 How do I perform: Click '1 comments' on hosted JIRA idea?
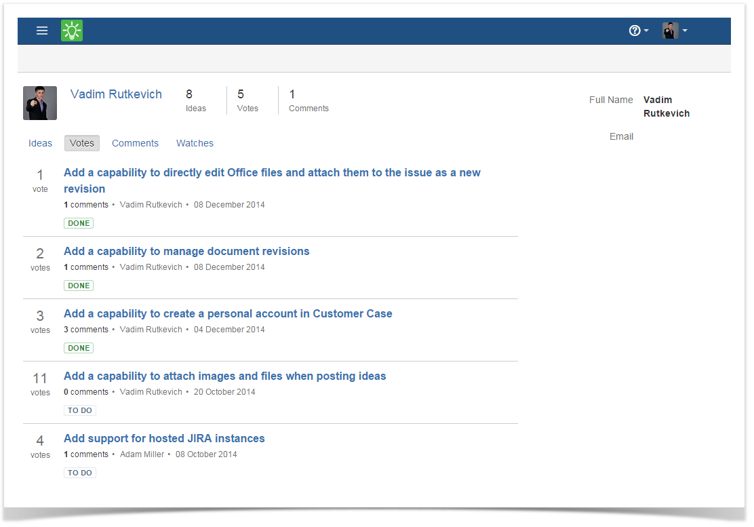click(x=86, y=454)
